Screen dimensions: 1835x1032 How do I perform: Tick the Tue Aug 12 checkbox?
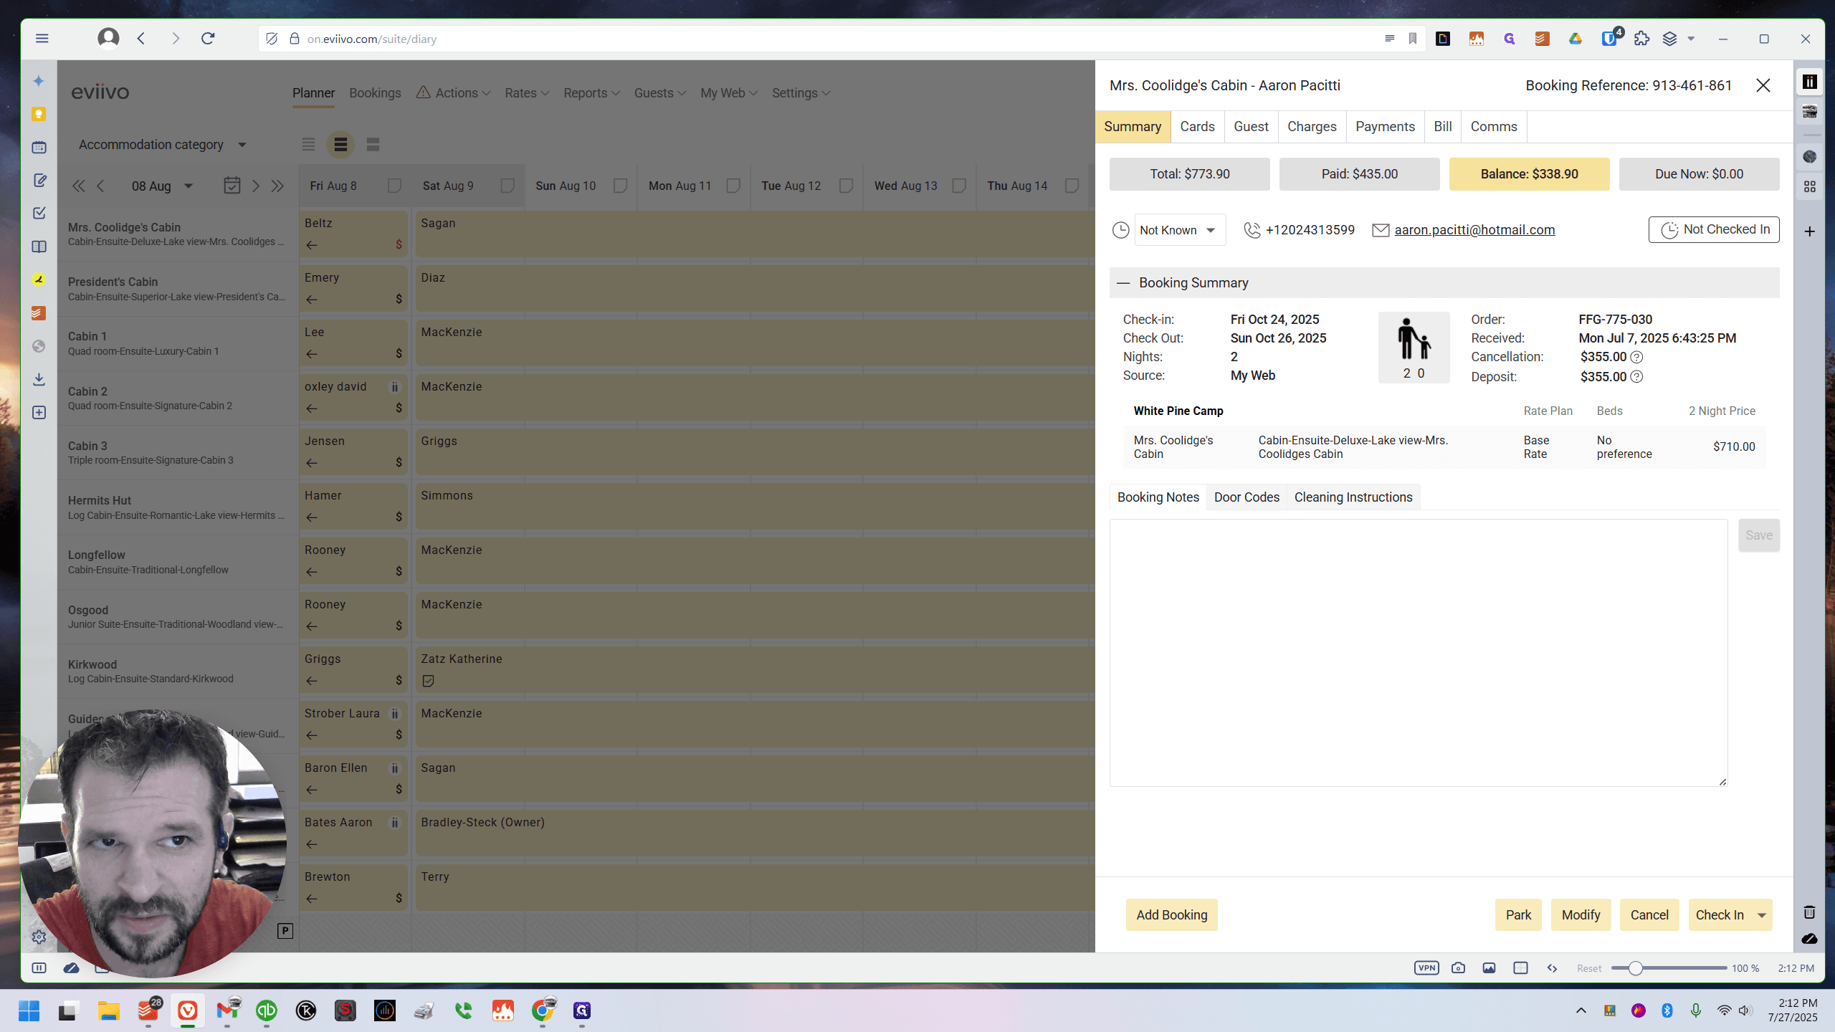pos(847,186)
